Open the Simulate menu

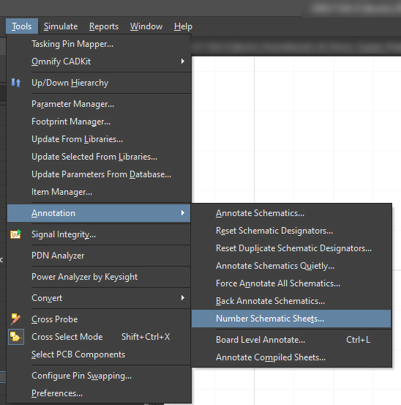pyautogui.click(x=61, y=26)
